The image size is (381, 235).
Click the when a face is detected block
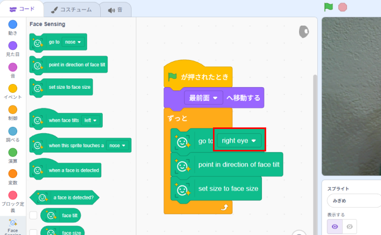click(66, 170)
